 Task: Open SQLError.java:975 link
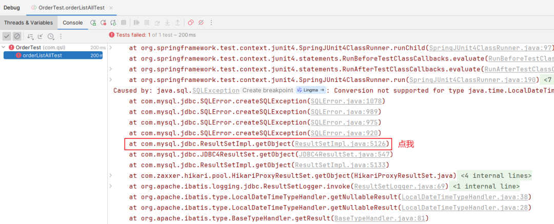coord(344,123)
